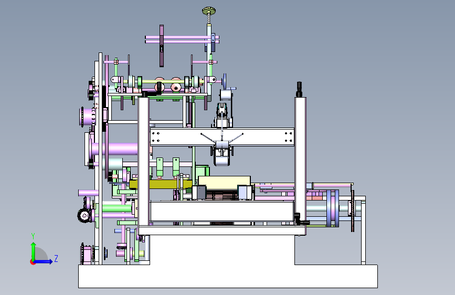Click the blue Z axis arrow of triad
The width and height of the screenshot is (455, 295).
(43, 261)
